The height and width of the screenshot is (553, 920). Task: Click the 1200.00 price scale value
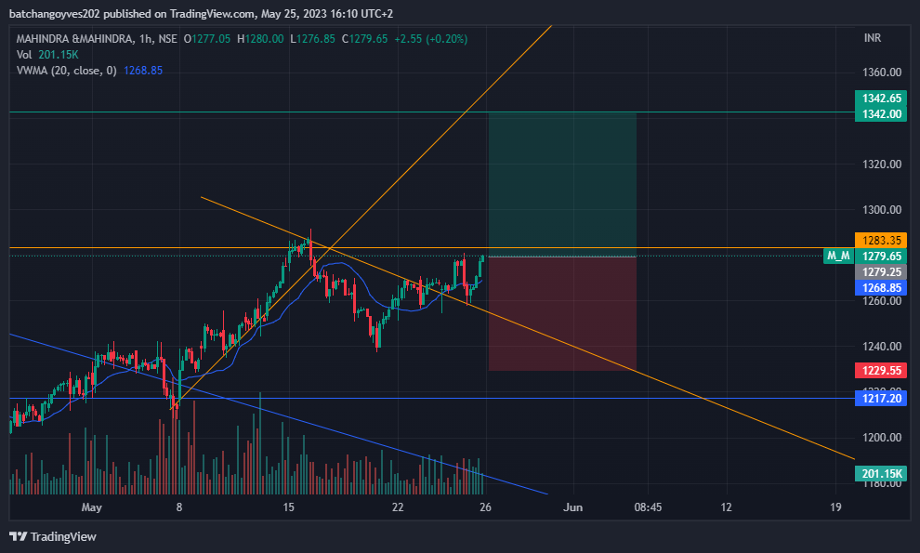[x=882, y=438]
